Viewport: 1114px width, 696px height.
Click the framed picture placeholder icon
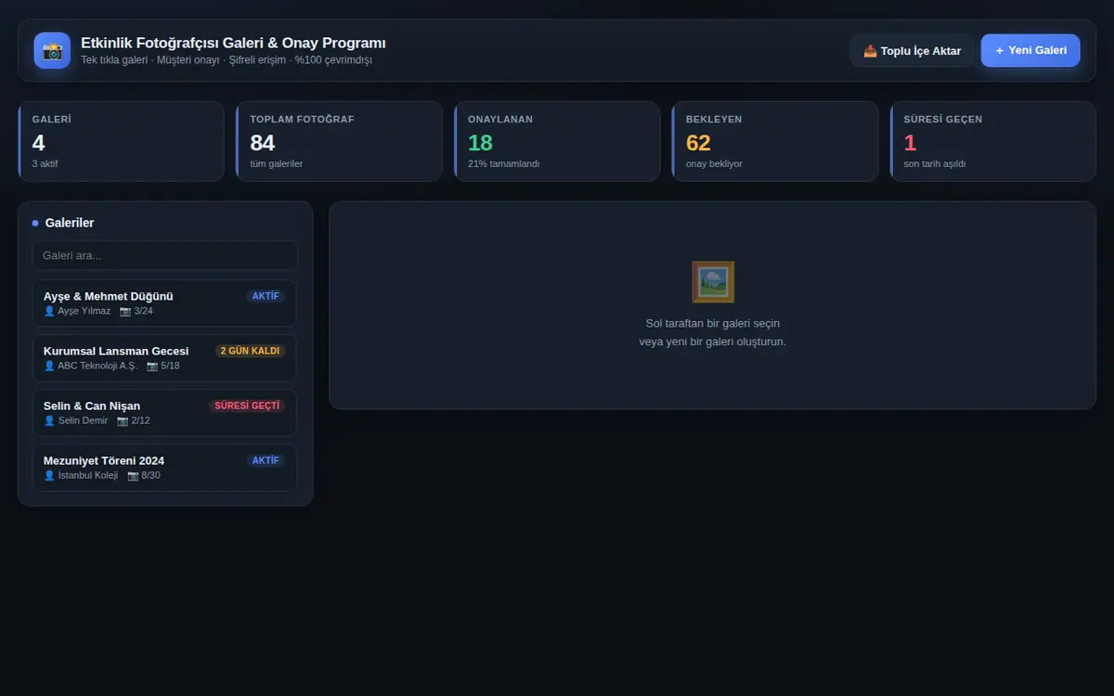coord(713,281)
